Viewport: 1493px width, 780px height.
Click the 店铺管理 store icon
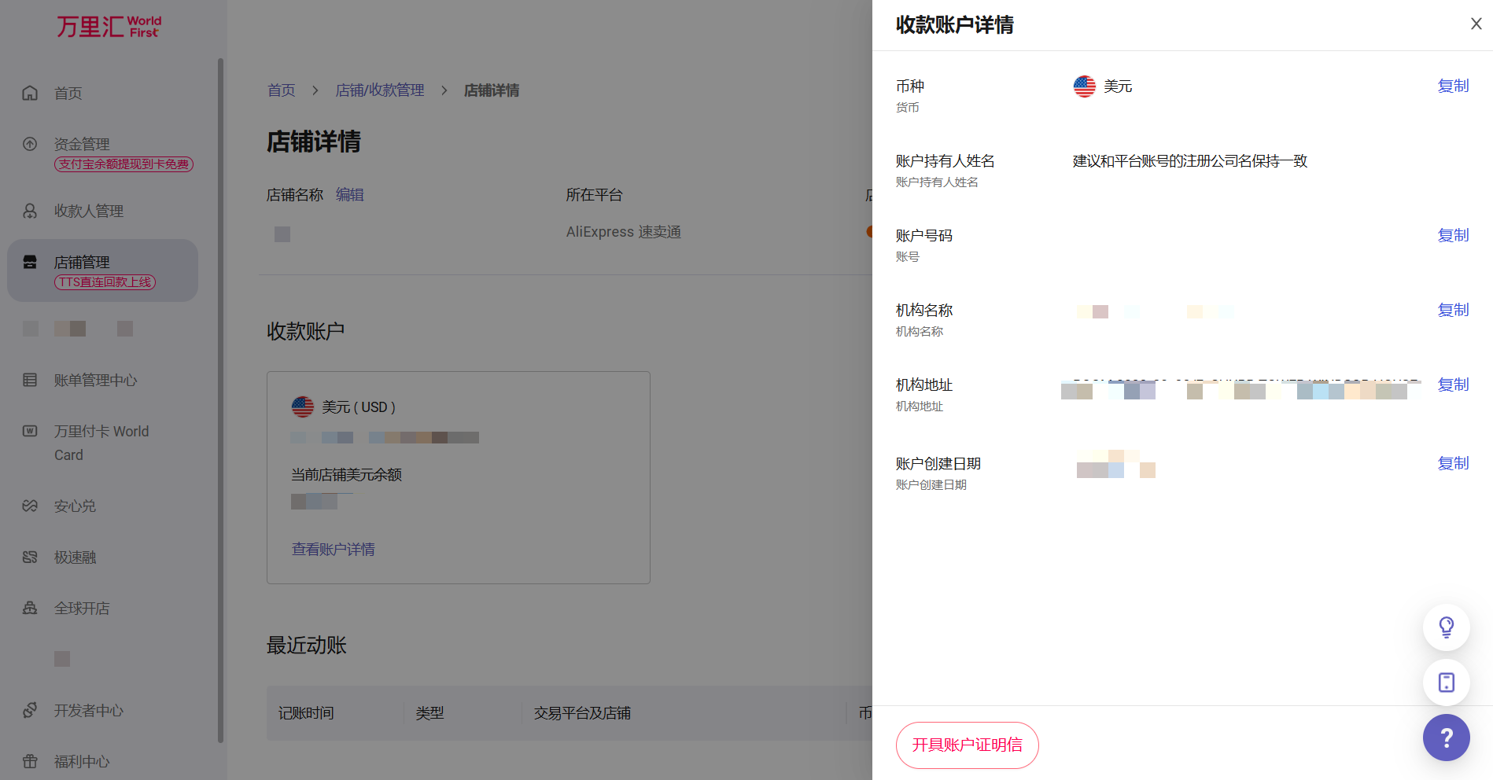tap(30, 262)
